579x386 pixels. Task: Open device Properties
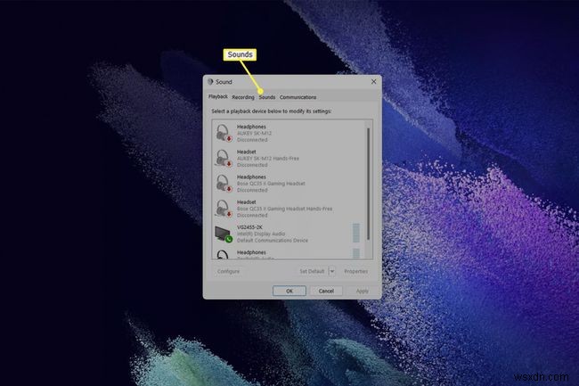(356, 271)
